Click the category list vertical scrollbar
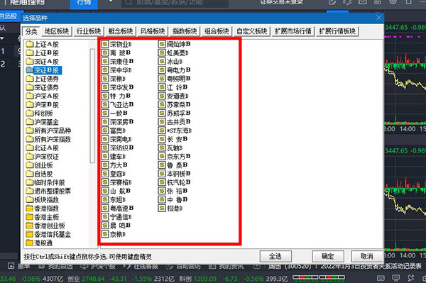This screenshot has height=283, width=426. (92, 106)
